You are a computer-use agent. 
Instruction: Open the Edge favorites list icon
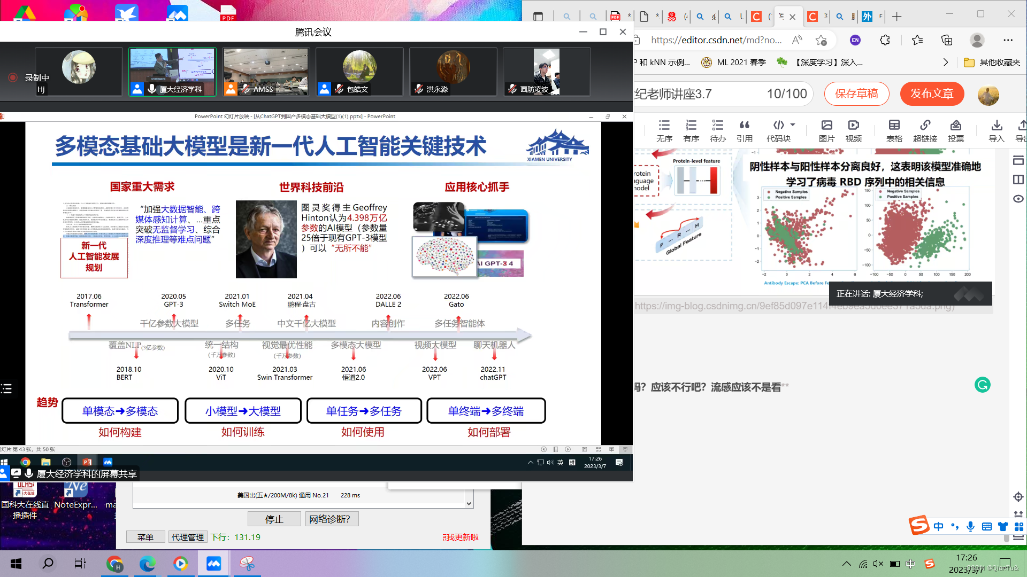pos(917,40)
